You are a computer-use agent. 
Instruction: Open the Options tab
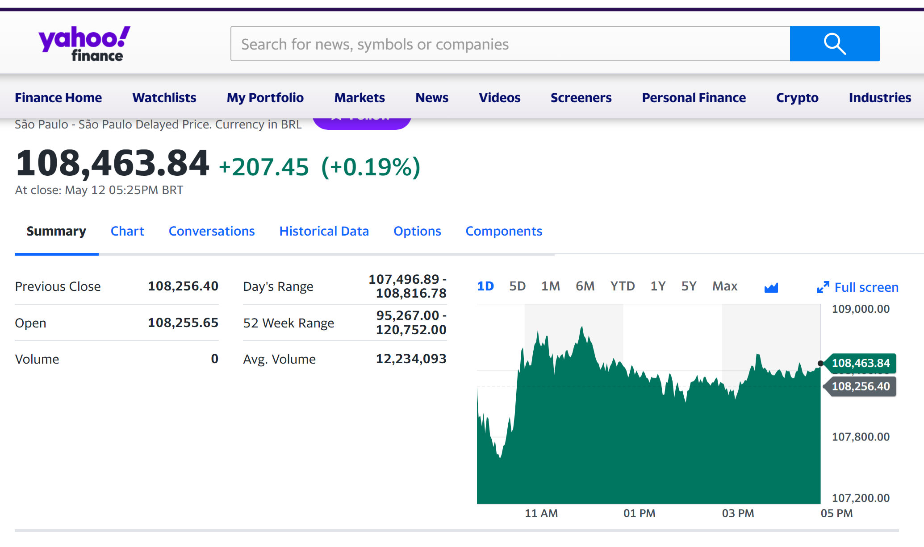coord(417,231)
